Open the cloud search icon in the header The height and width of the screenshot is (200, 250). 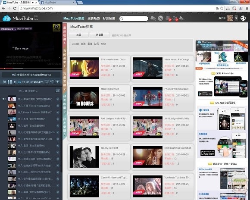(x=153, y=19)
